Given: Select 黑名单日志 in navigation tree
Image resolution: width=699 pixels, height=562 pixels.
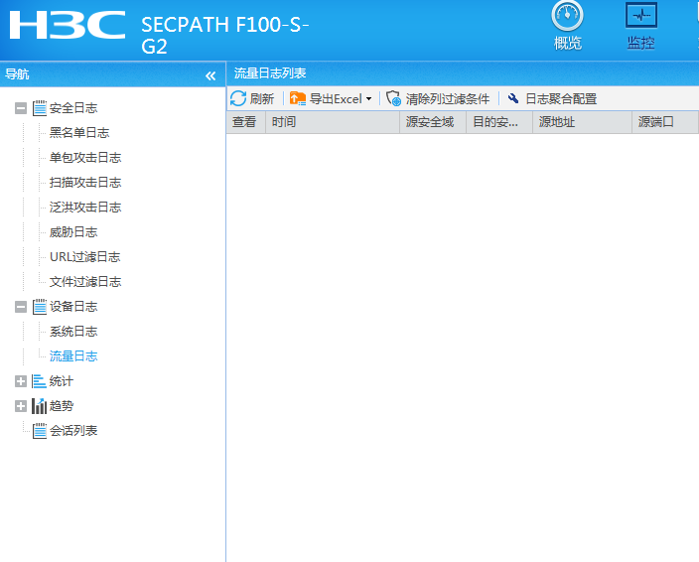Looking at the screenshot, I should (x=79, y=133).
